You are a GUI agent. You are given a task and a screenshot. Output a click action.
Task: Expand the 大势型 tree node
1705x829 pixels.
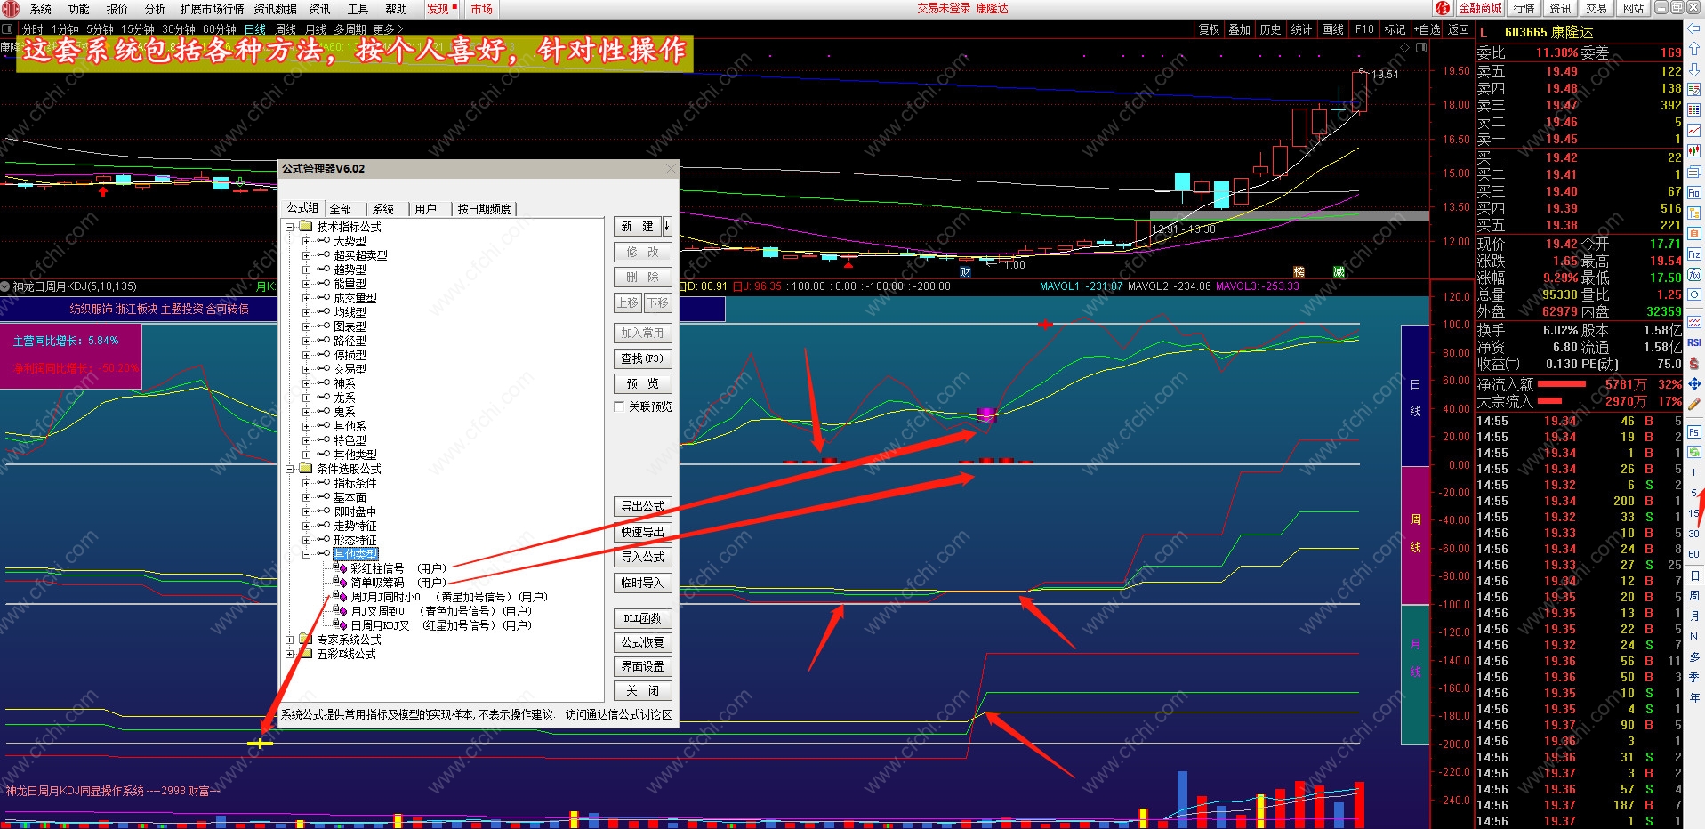point(306,241)
